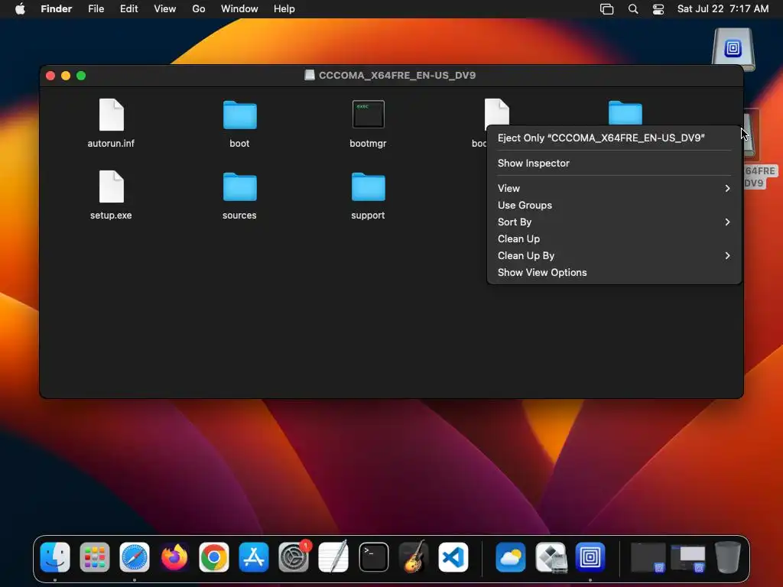Image resolution: width=783 pixels, height=587 pixels.
Task: Choose Show View Options in context menu
Action: (x=614, y=273)
